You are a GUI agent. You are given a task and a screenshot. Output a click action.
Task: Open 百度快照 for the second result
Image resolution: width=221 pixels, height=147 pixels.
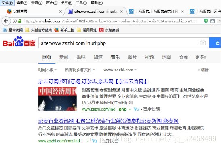click(109, 141)
